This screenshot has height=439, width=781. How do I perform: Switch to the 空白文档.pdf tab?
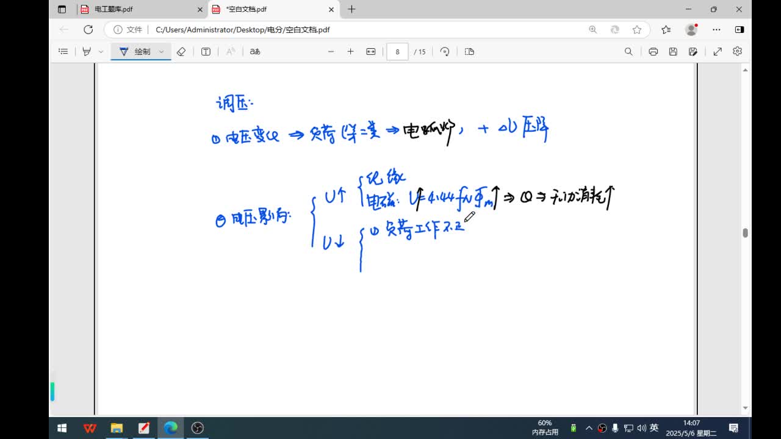coord(273,9)
